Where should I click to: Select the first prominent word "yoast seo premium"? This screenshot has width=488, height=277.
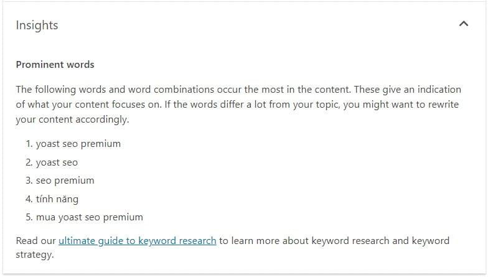click(x=78, y=144)
